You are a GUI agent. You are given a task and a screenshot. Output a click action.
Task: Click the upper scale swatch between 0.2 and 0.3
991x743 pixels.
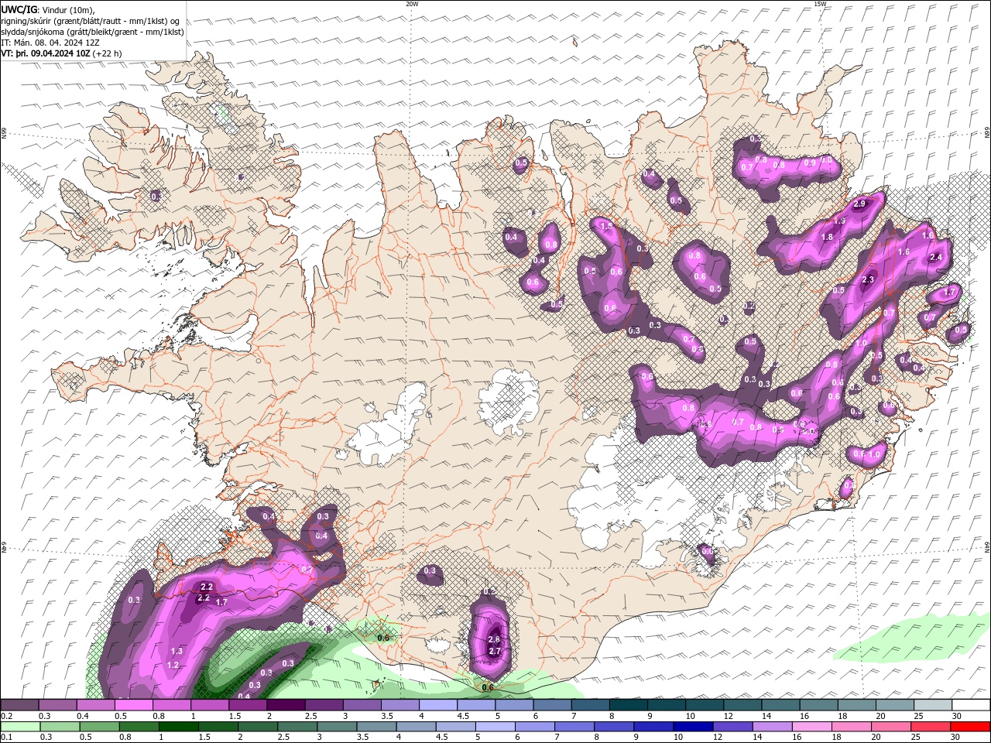click(19, 705)
